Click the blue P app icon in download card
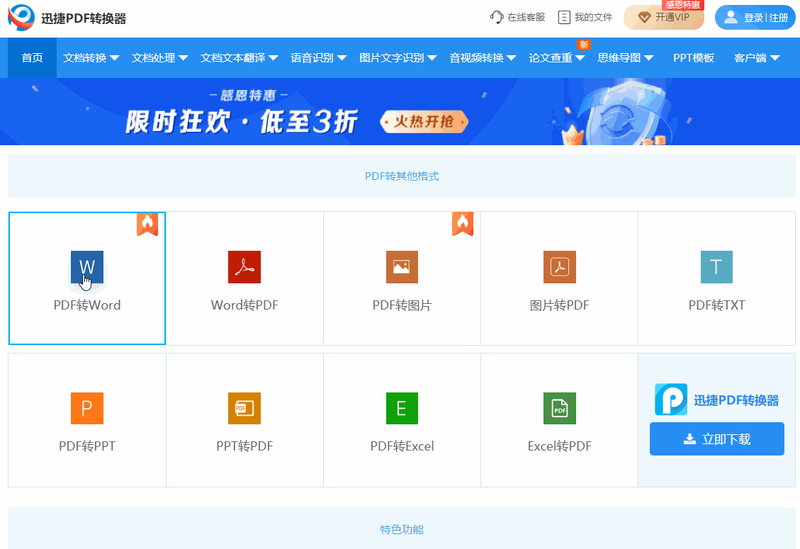800x549 pixels. (x=671, y=400)
